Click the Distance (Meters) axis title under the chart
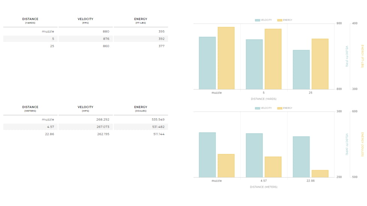367x206 pixels. click(263, 187)
